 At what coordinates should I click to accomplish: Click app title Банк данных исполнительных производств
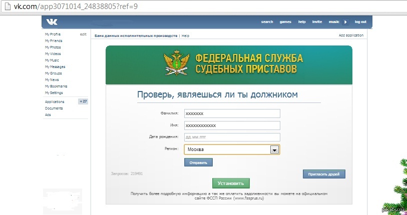tap(136, 36)
